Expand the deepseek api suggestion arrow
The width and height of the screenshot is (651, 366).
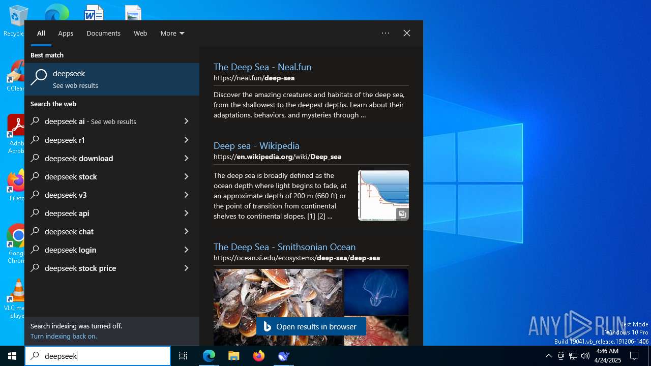click(x=186, y=213)
